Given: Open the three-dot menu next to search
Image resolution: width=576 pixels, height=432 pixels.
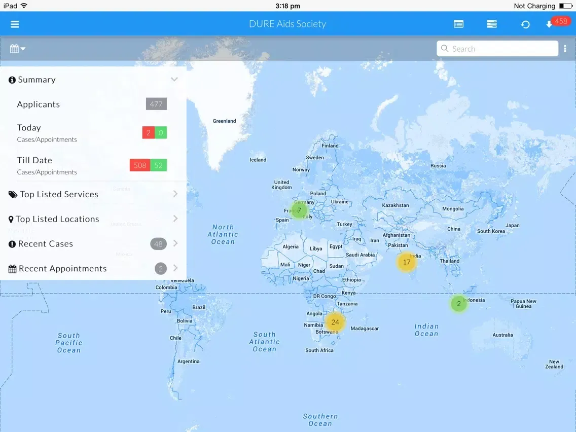Looking at the screenshot, I should click(565, 48).
